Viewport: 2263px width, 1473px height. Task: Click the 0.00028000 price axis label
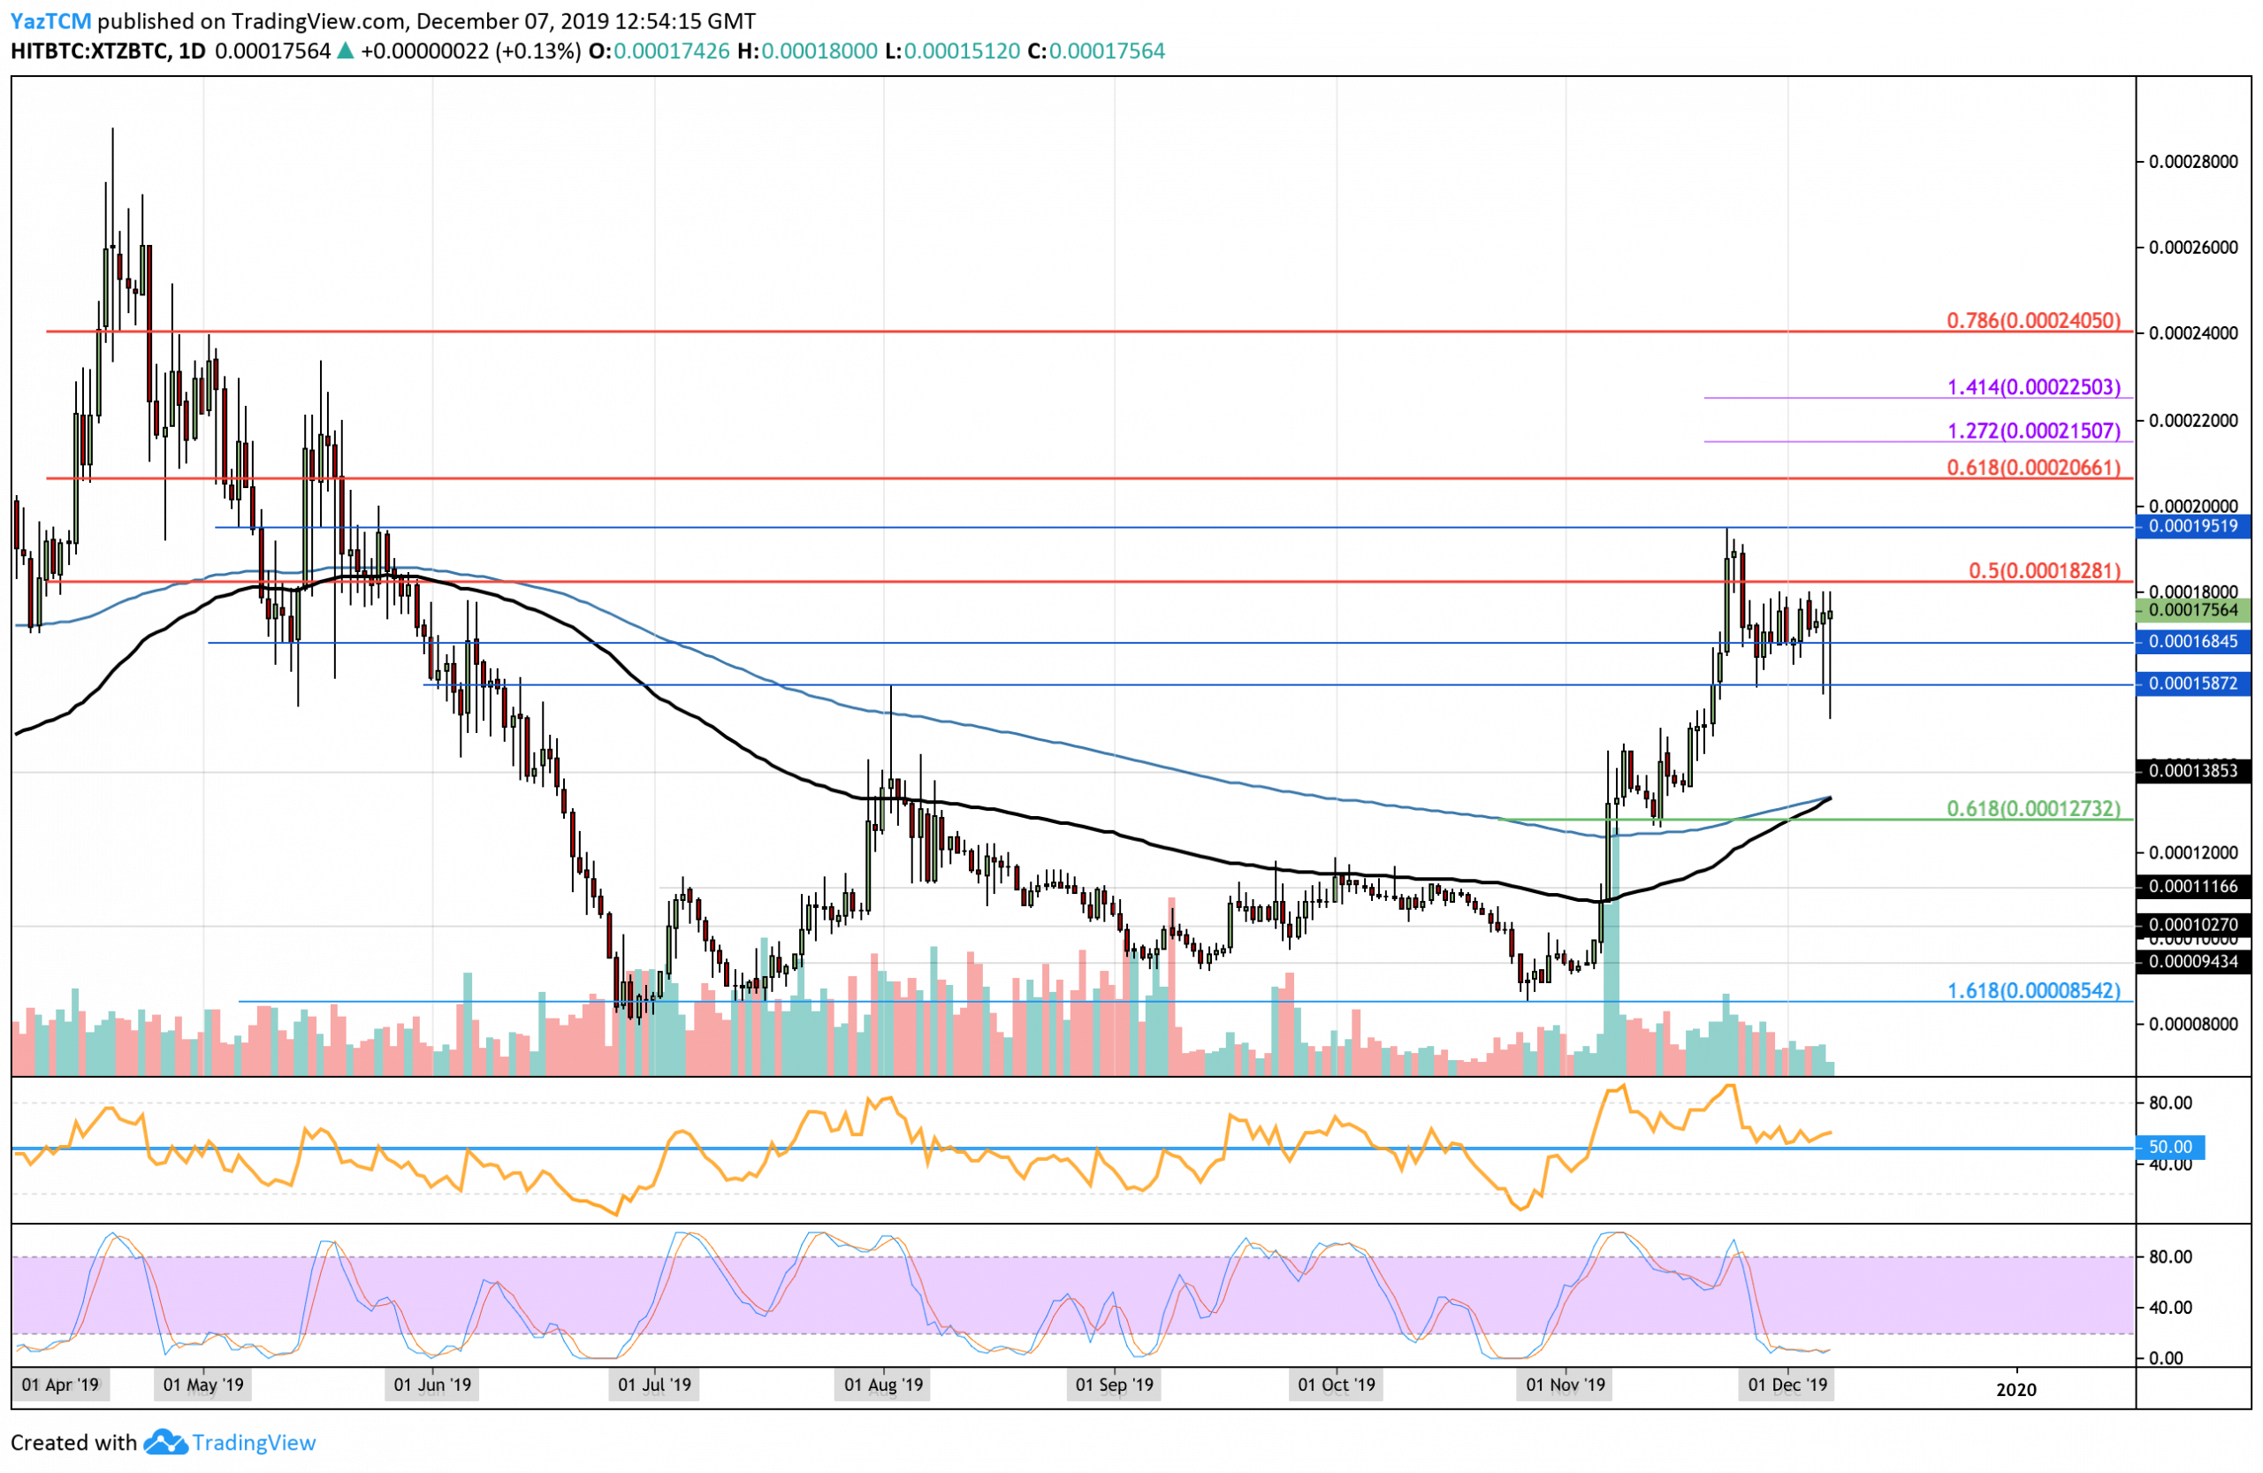coord(2193,162)
